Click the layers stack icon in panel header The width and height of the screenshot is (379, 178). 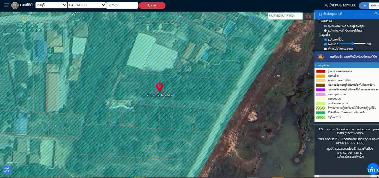(x=320, y=14)
